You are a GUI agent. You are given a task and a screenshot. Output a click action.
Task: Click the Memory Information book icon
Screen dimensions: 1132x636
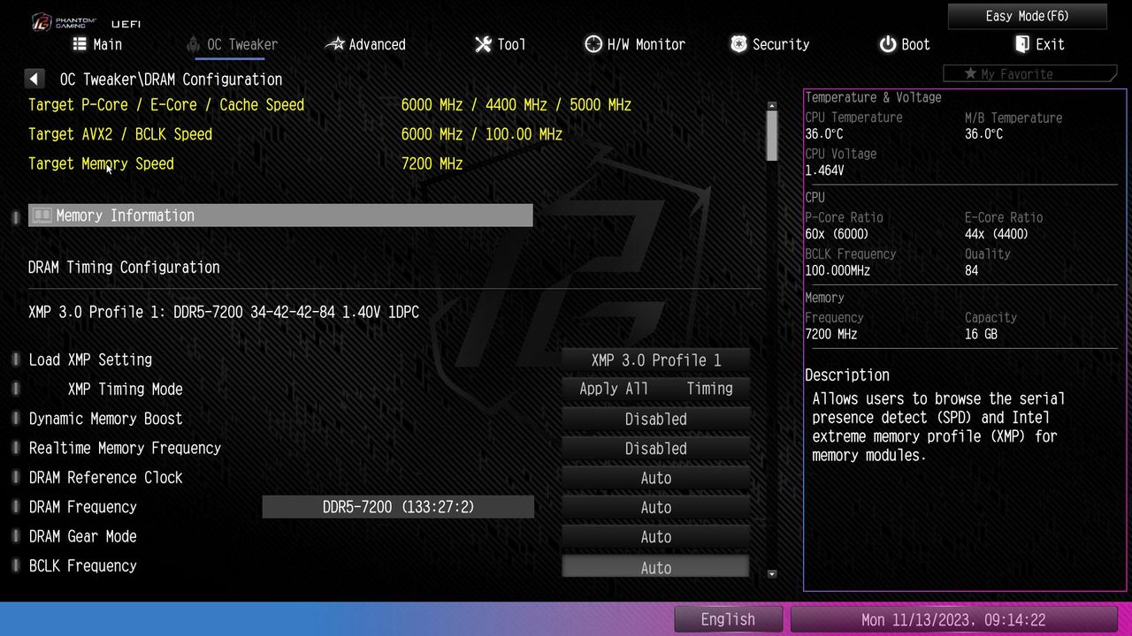tap(42, 216)
